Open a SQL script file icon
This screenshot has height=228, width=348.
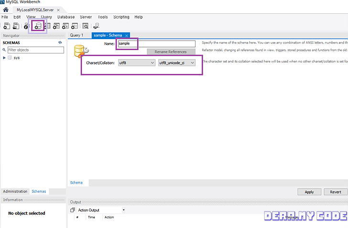point(16,26)
